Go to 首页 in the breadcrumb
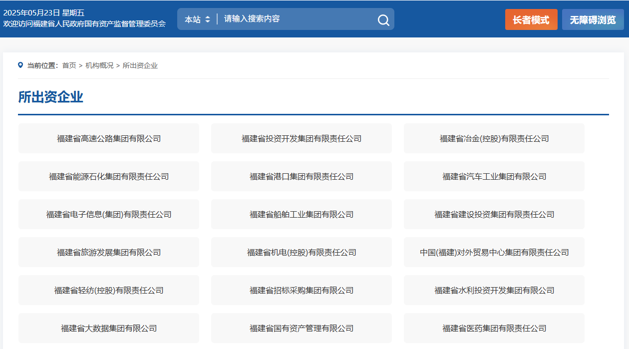Viewport: 629px width, 349px height. click(69, 65)
